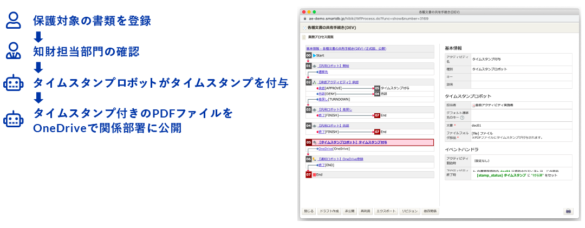Screen dimensions: 585x228
Task: Click the print icon at bottom right
Action: [568, 211]
